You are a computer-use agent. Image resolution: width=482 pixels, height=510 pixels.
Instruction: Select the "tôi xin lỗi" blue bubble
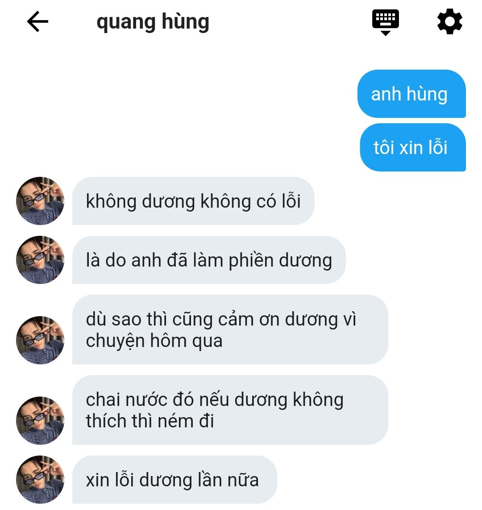pyautogui.click(x=413, y=147)
